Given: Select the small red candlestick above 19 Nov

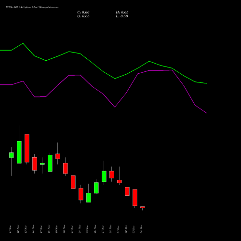Looking at the screenshot, I should [x=58, y=156].
